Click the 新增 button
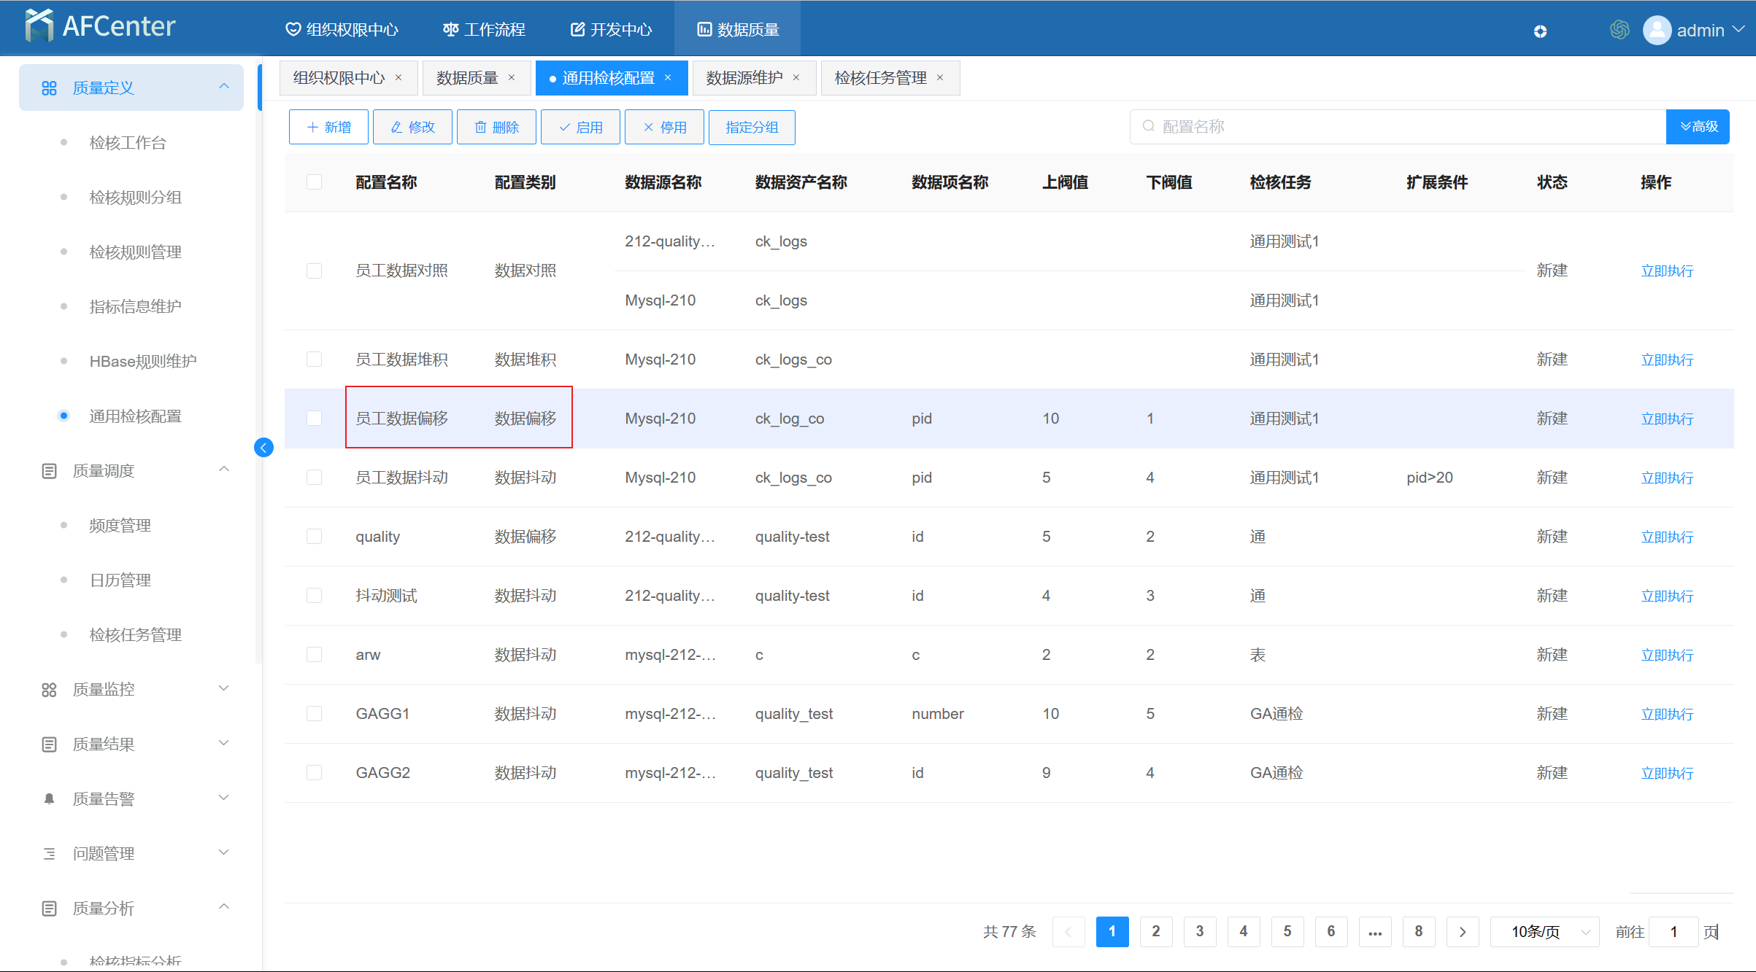The height and width of the screenshot is (972, 1756). pos(328,128)
